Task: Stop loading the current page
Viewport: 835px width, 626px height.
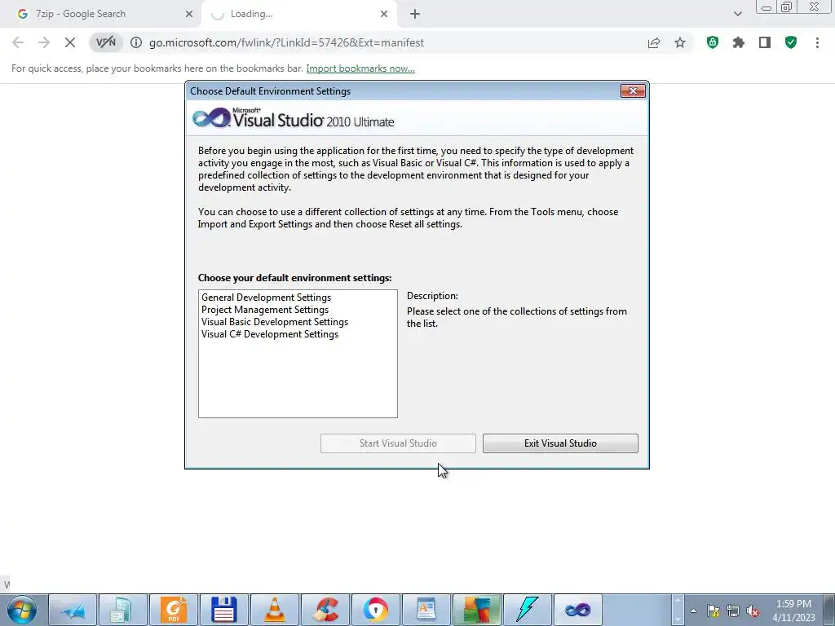Action: coord(70,42)
